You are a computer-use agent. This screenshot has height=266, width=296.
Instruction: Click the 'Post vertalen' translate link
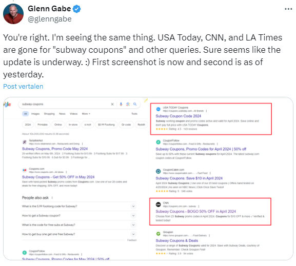click(23, 87)
